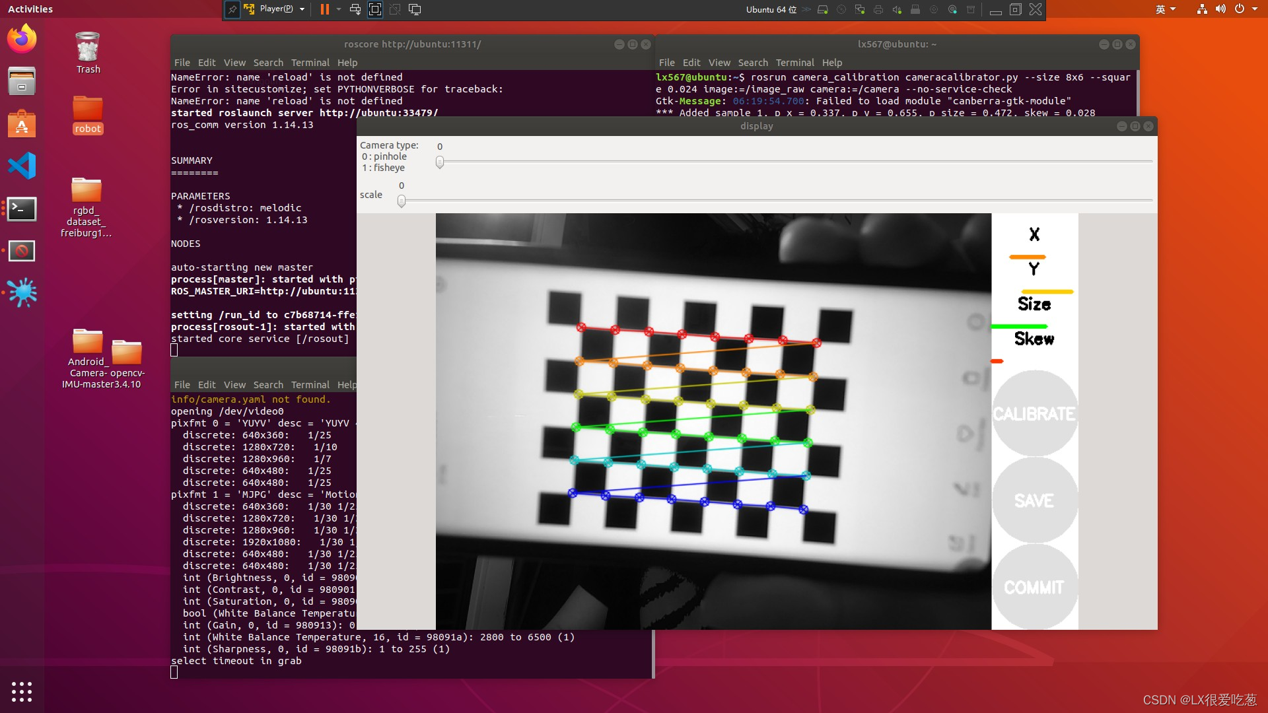Image resolution: width=1268 pixels, height=713 pixels.
Task: Open Help menu in lx567@ubuntu terminal
Action: coord(832,63)
